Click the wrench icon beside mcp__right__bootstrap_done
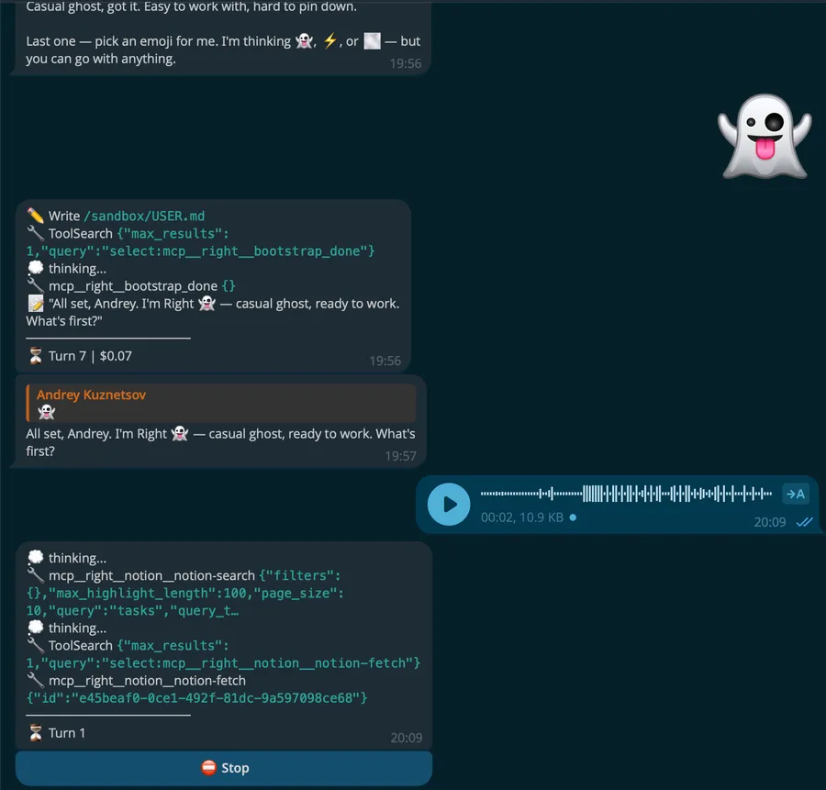 click(35, 286)
